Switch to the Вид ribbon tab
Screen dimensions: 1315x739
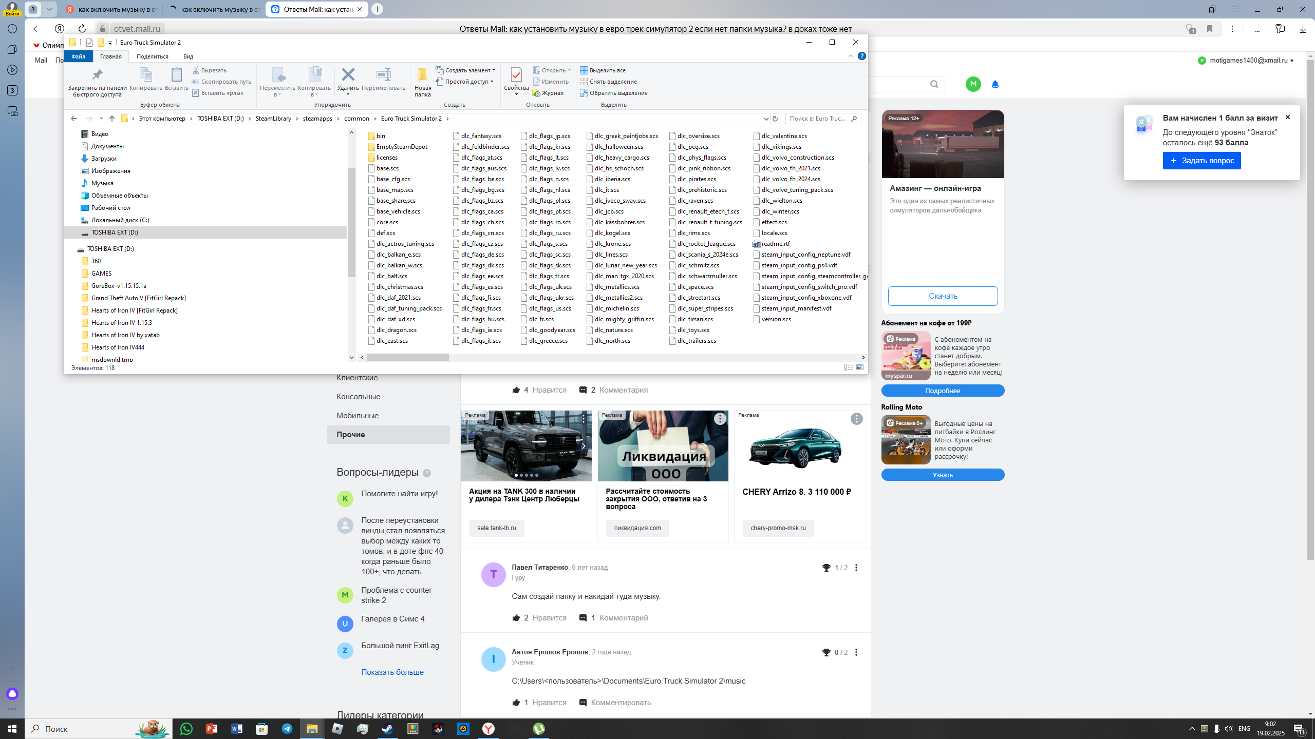click(x=188, y=56)
